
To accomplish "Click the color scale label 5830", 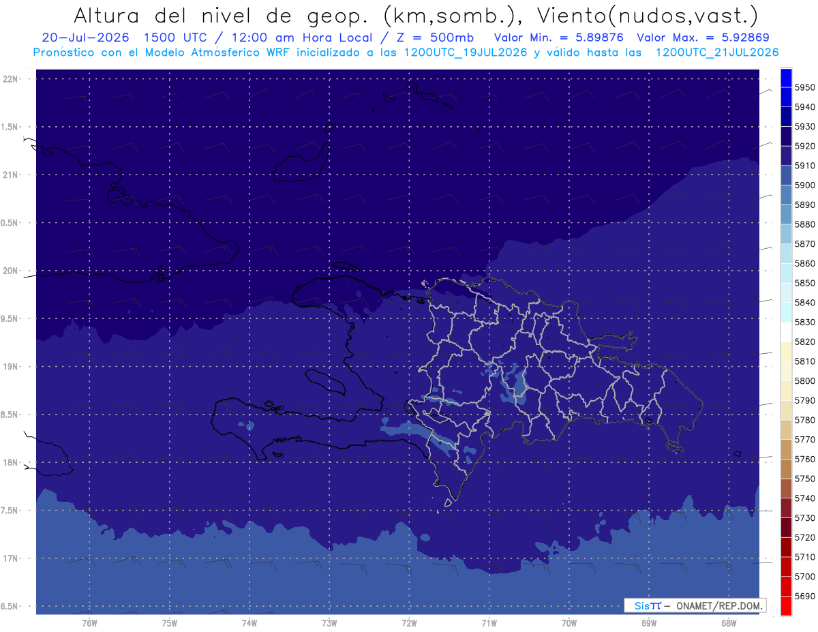I will tap(804, 322).
